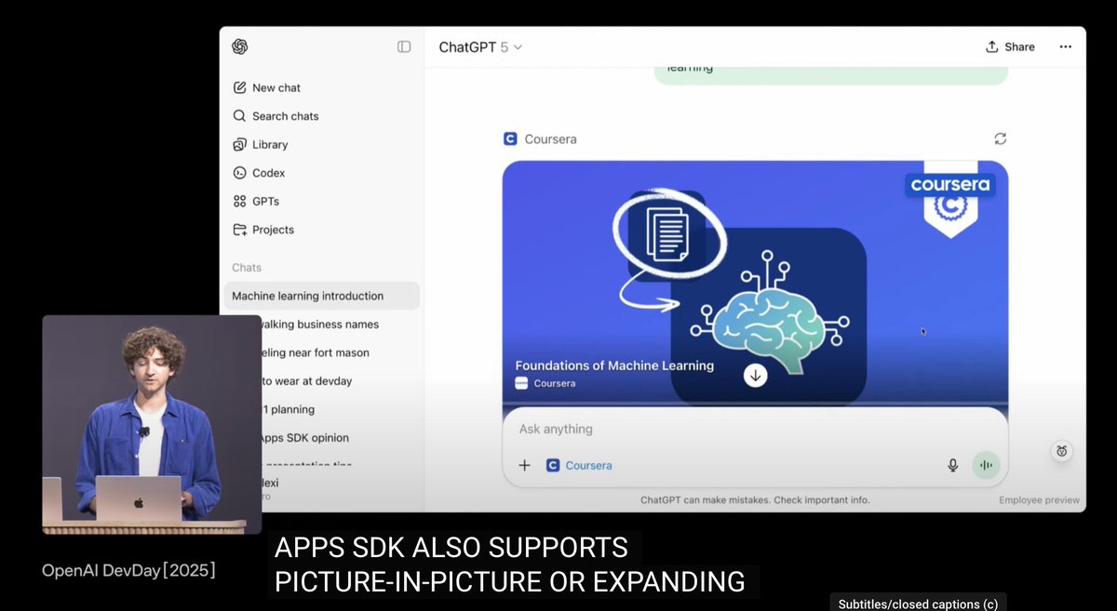The image size is (1117, 611).
Task: Click the round icon at bottom right
Action: [1061, 452]
